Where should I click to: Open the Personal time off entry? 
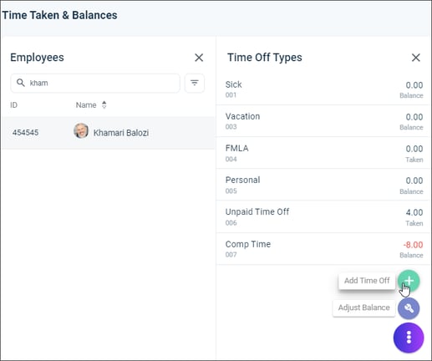point(323,185)
